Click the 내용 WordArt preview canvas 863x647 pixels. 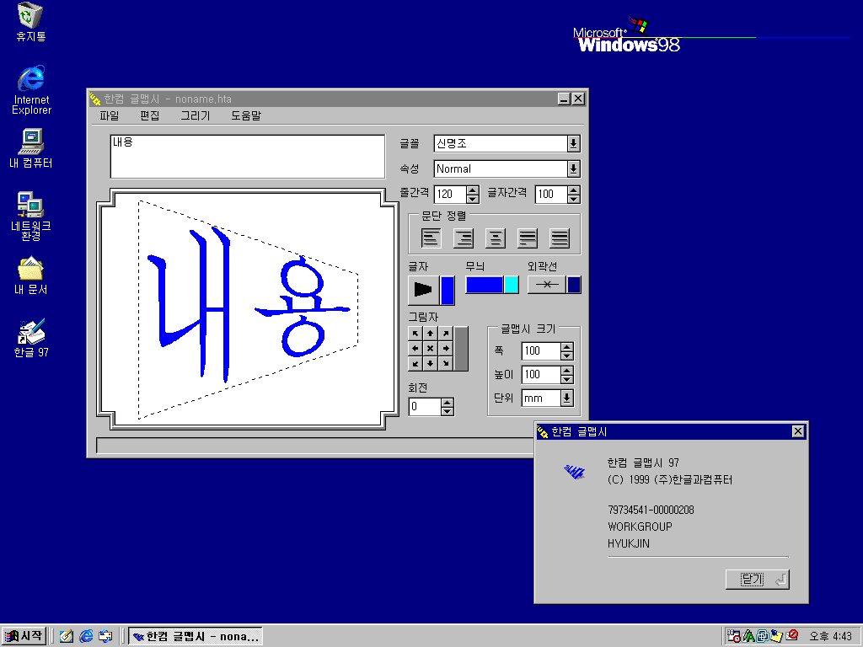248,308
